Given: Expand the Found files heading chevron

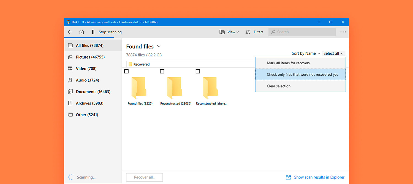Looking at the screenshot, I should pos(159,46).
